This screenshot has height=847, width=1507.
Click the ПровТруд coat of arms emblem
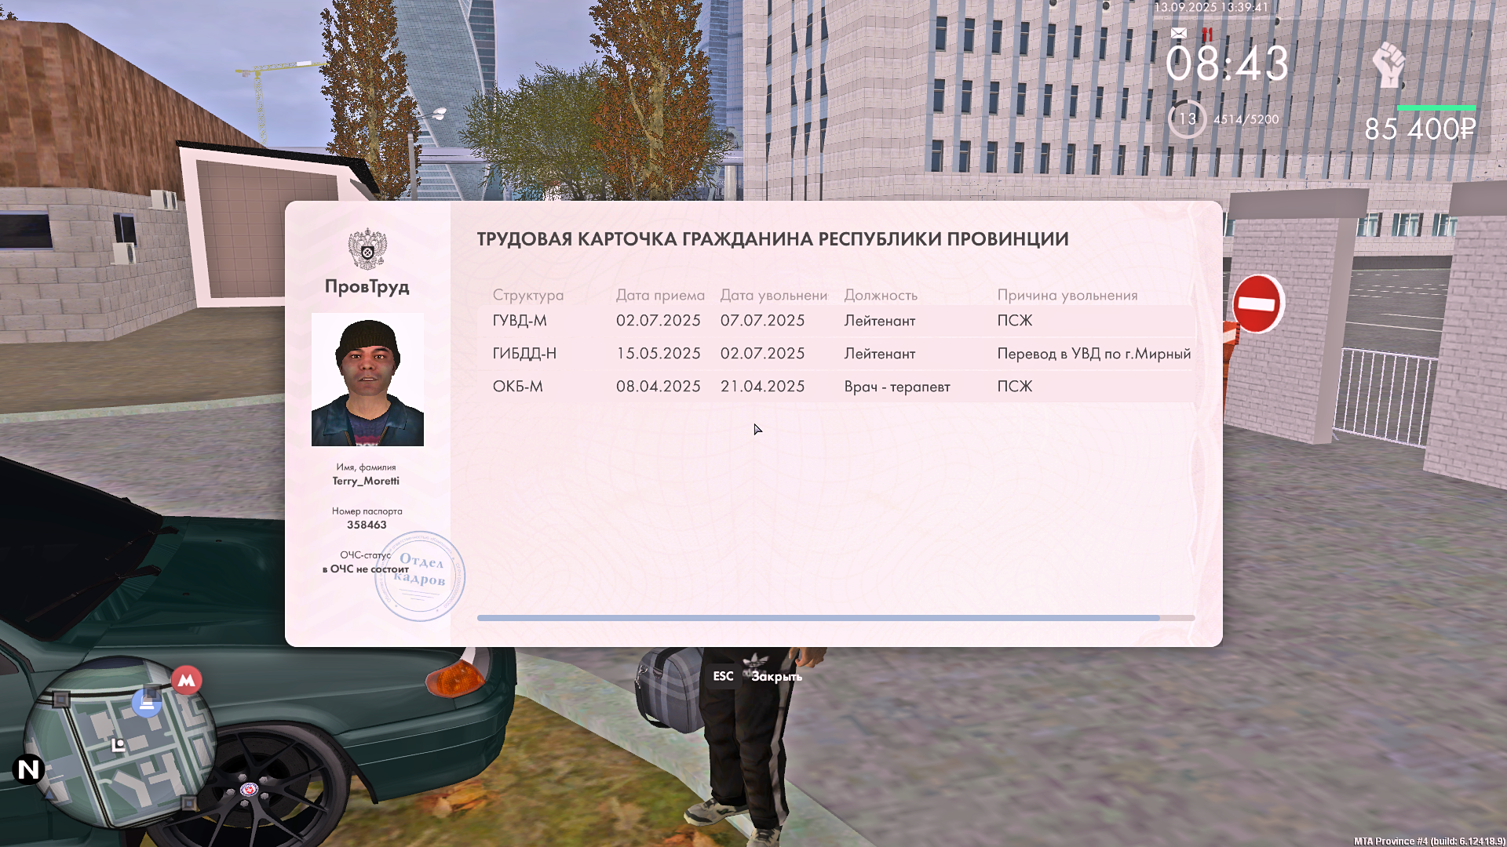pos(367,249)
